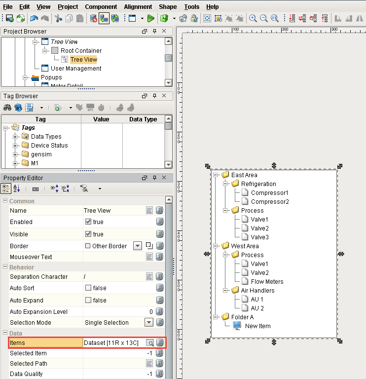
Task: Open the Component menu
Action: click(101, 7)
